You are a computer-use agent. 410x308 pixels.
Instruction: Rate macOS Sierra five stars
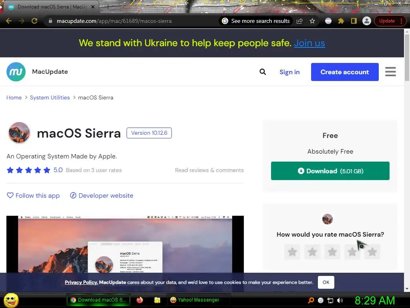click(372, 252)
